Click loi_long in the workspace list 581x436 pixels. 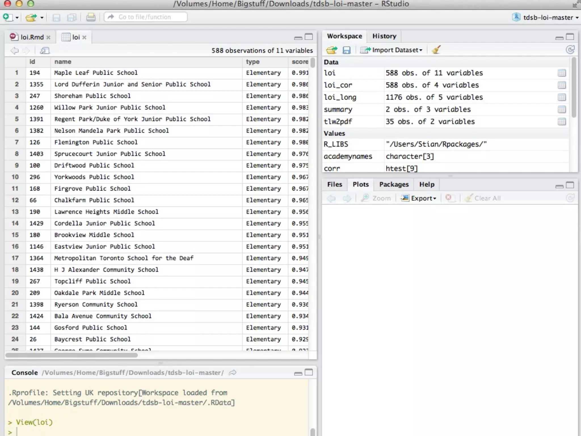coord(340,97)
